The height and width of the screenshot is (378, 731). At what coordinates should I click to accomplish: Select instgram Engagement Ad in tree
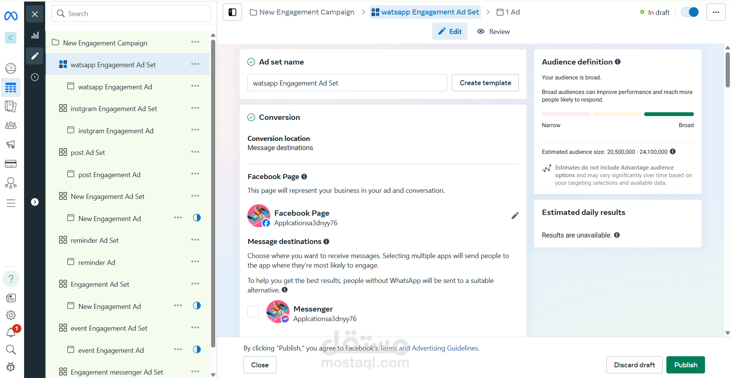click(x=116, y=131)
